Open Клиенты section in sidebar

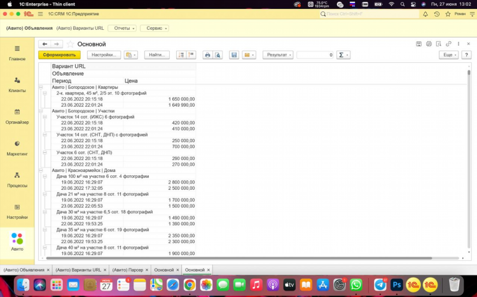17,85
